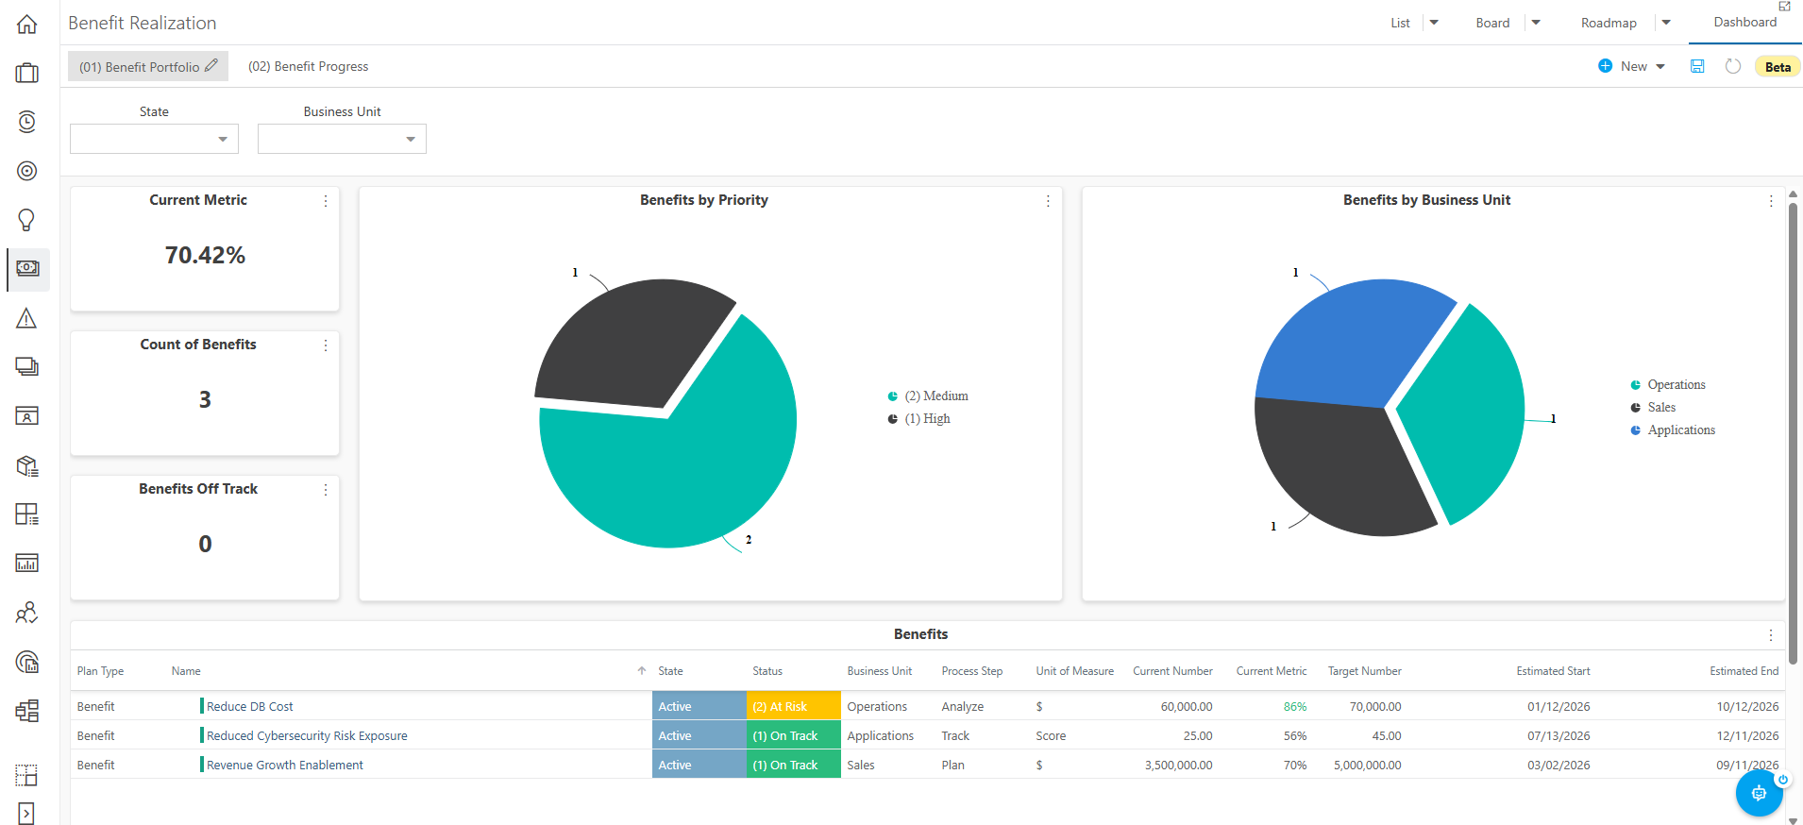
Task: Open the Business Unit filter dropdown
Action: click(342, 139)
